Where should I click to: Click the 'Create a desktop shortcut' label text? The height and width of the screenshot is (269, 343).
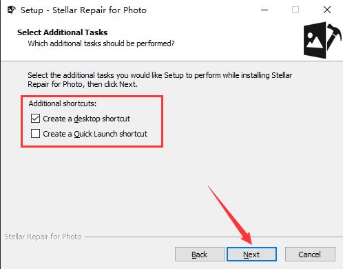point(86,119)
